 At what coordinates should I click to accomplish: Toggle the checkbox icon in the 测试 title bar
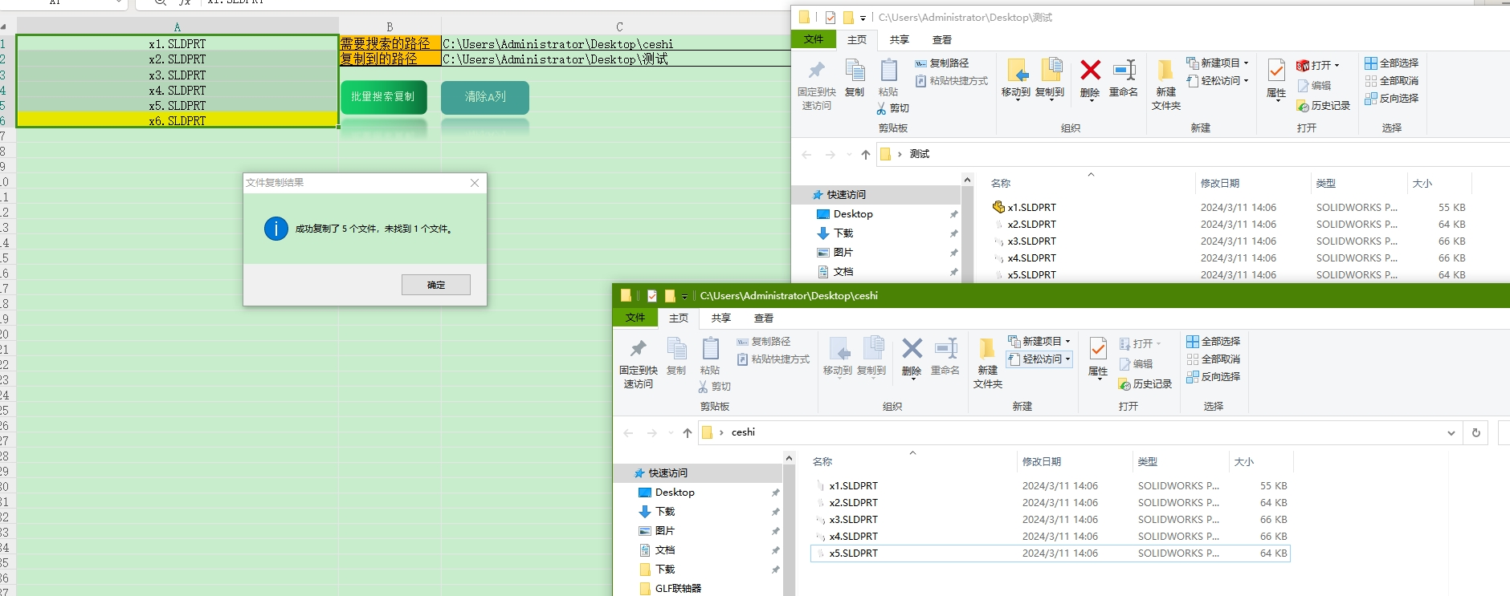(x=830, y=18)
